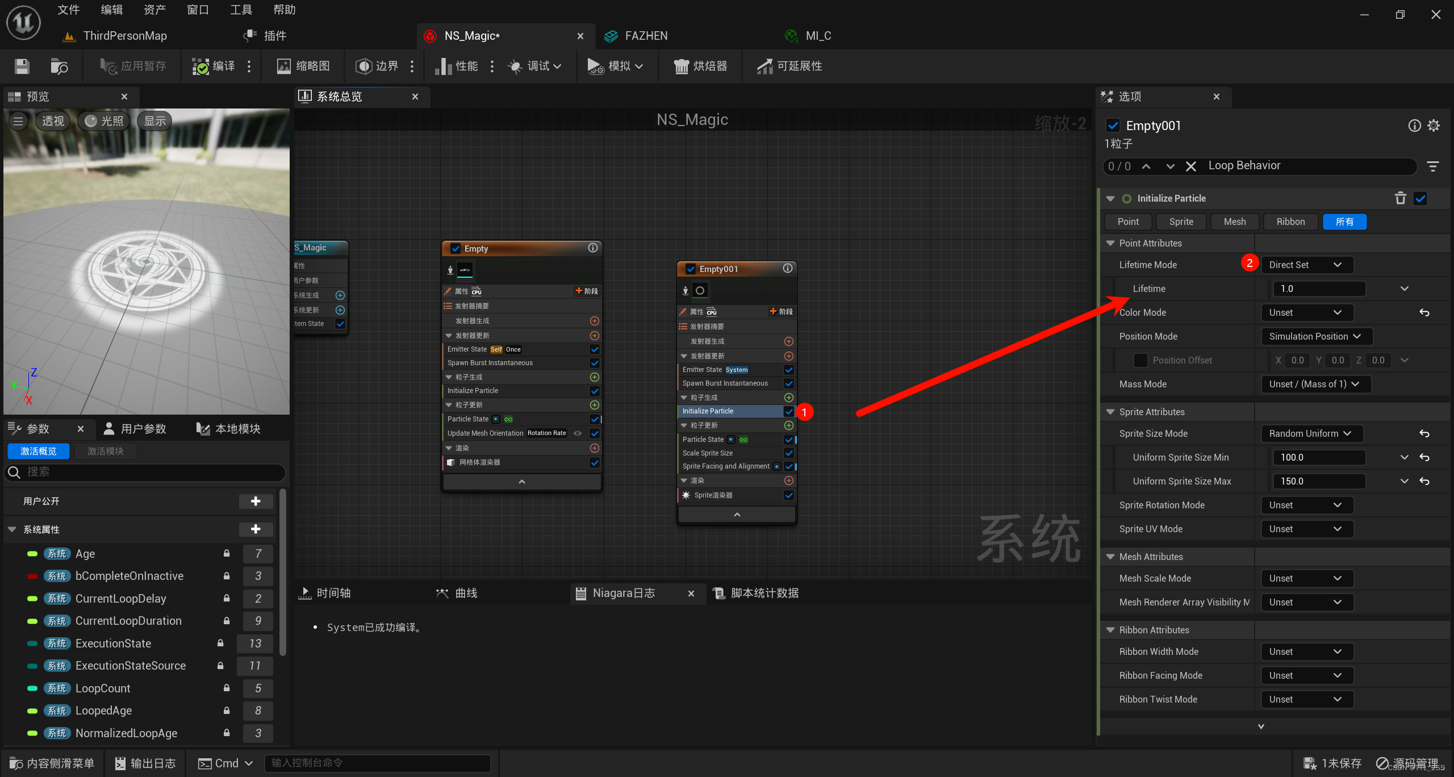Click the Emitter State System icon
1454x777 pixels.
pos(739,369)
